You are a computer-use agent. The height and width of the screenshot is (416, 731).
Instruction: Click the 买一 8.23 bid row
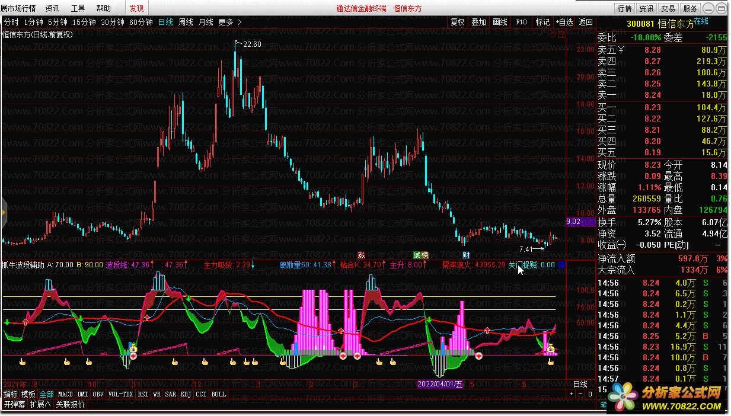pos(662,107)
